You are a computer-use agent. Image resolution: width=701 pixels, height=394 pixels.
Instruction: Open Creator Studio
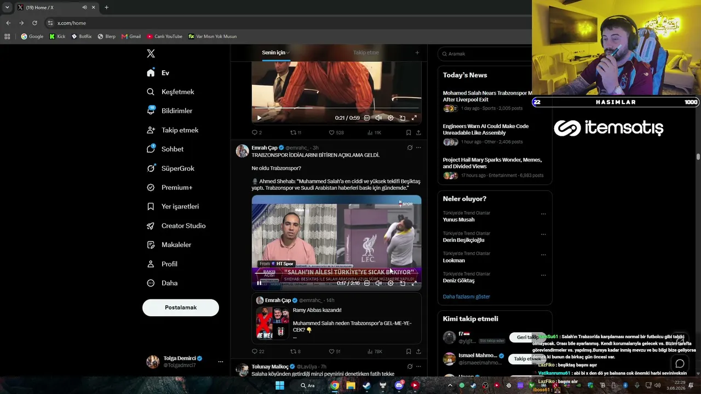pos(176,226)
